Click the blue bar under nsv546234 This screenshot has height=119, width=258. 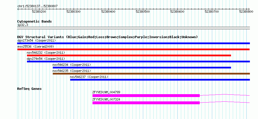click(142, 68)
